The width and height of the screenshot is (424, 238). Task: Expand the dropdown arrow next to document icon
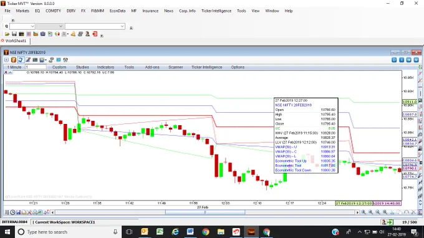click(x=67, y=34)
